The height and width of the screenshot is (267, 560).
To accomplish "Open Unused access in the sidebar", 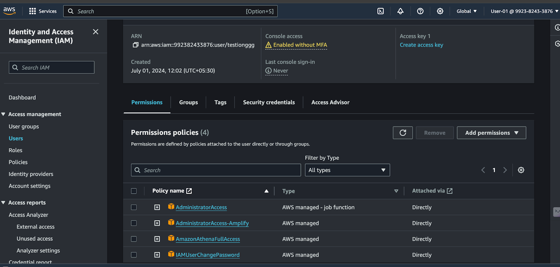I will tap(35, 239).
